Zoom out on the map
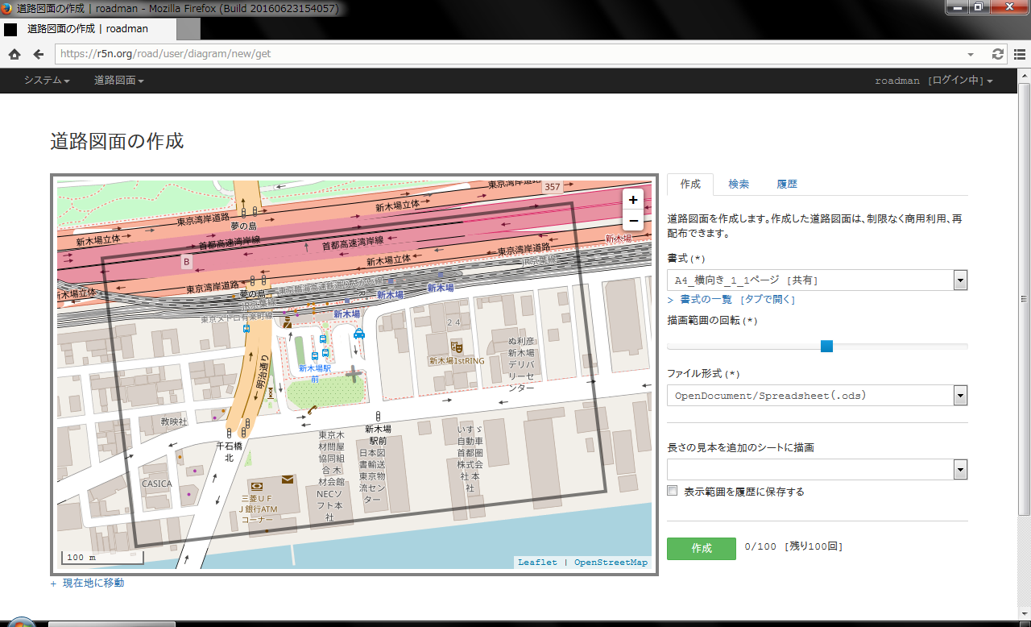 (633, 221)
